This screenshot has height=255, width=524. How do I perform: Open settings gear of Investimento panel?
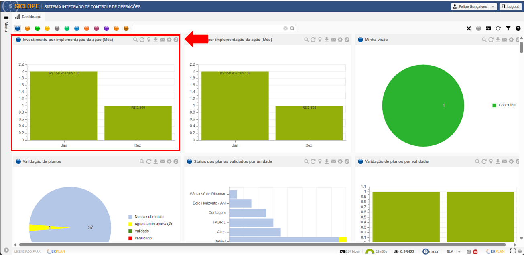(169, 40)
